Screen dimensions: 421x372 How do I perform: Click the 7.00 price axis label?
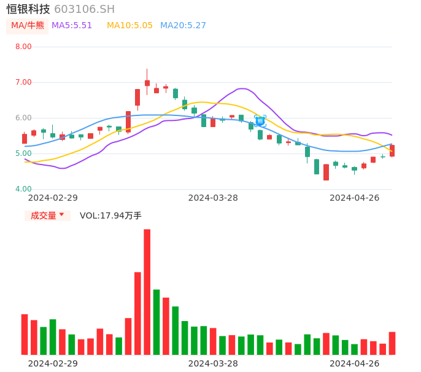23,82
